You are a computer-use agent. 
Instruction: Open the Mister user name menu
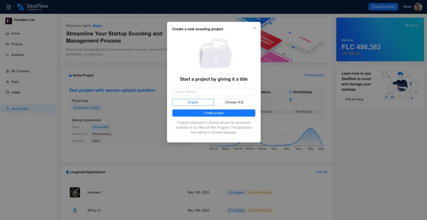pyautogui.click(x=407, y=7)
